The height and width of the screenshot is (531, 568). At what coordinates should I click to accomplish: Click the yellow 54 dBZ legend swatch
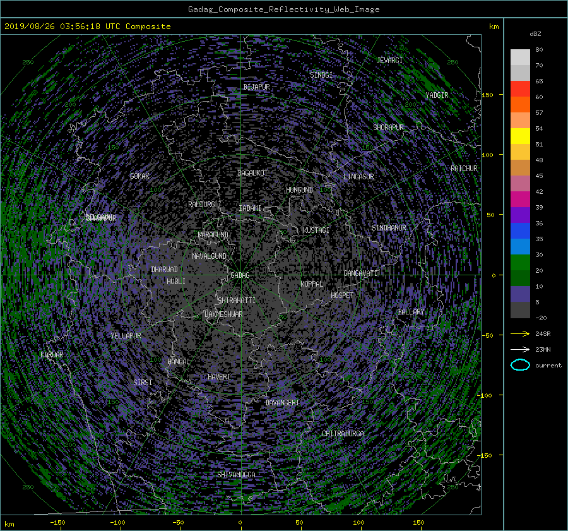pos(520,136)
